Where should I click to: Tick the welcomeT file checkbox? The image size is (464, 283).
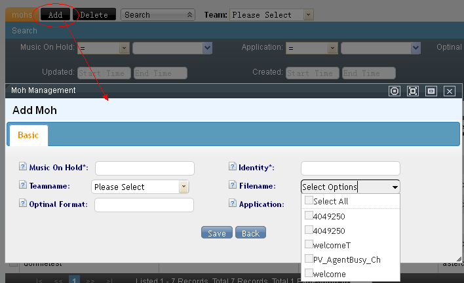tap(309, 245)
